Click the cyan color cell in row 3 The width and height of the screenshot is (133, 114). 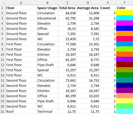(124, 18)
